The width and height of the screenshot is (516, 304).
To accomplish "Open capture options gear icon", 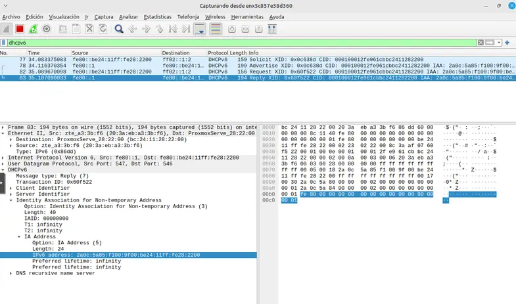I will coord(47,29).
